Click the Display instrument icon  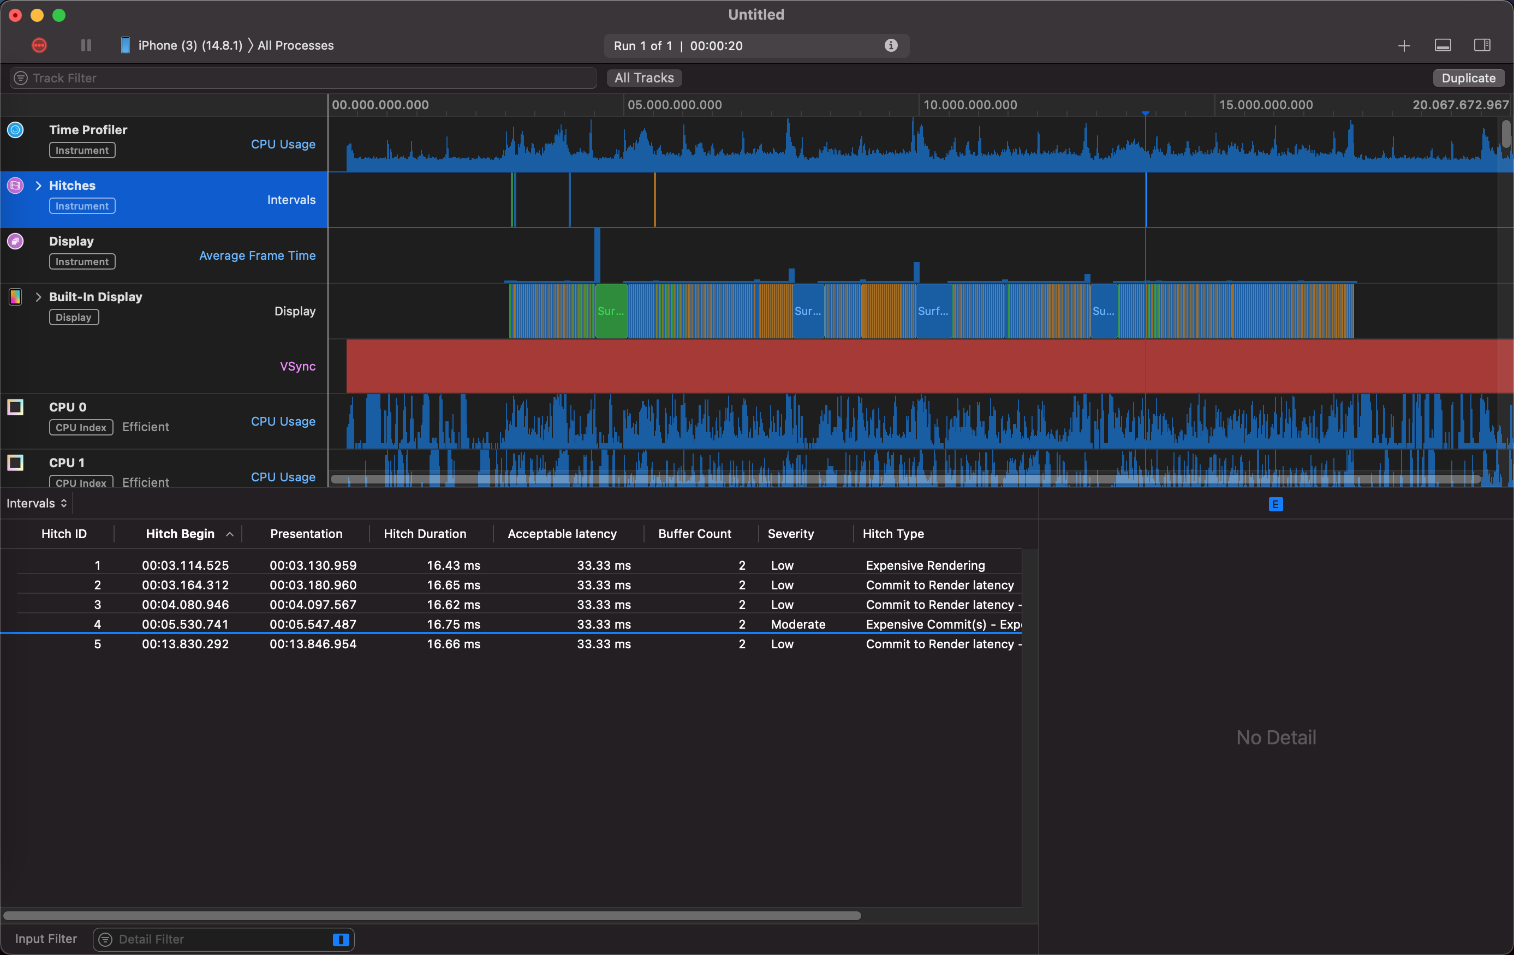coord(15,241)
